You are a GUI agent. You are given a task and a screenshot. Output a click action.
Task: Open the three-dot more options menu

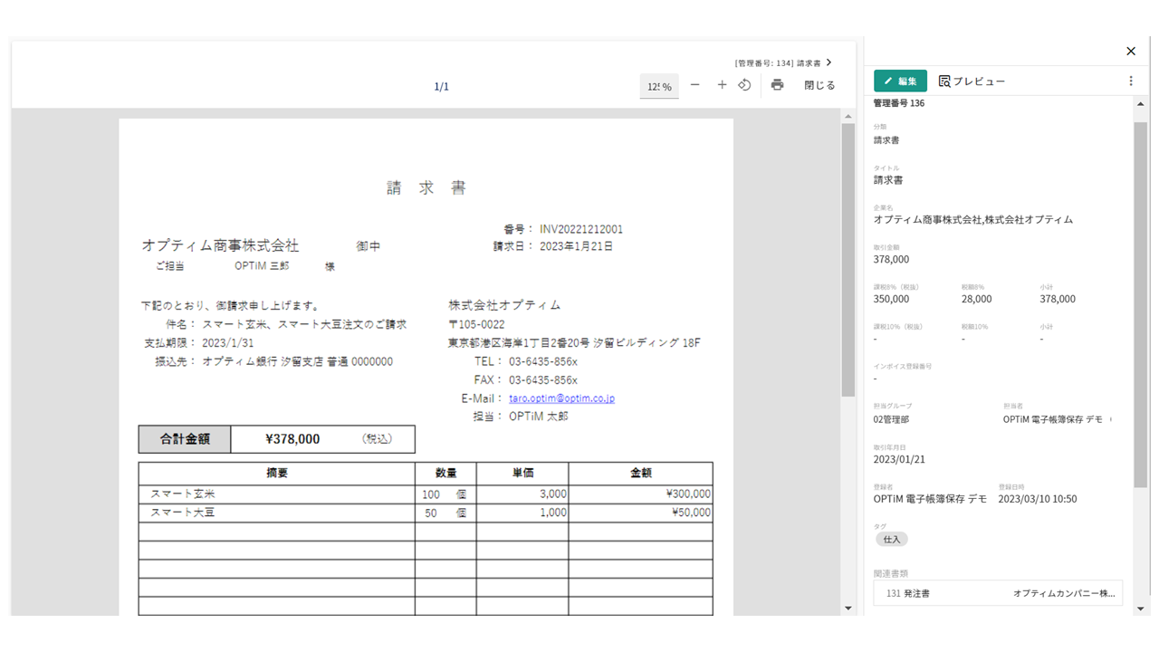click(1130, 81)
